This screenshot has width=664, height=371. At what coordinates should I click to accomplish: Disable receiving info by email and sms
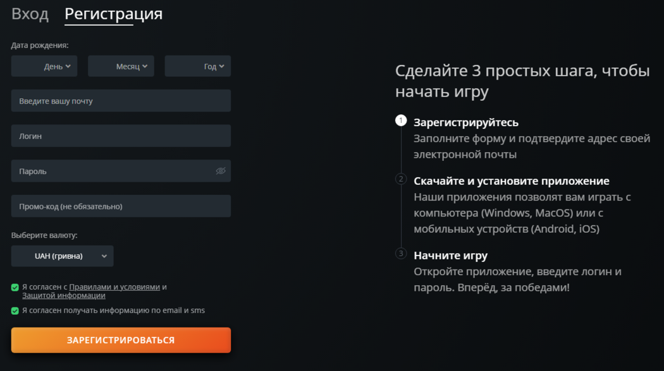[x=15, y=309]
